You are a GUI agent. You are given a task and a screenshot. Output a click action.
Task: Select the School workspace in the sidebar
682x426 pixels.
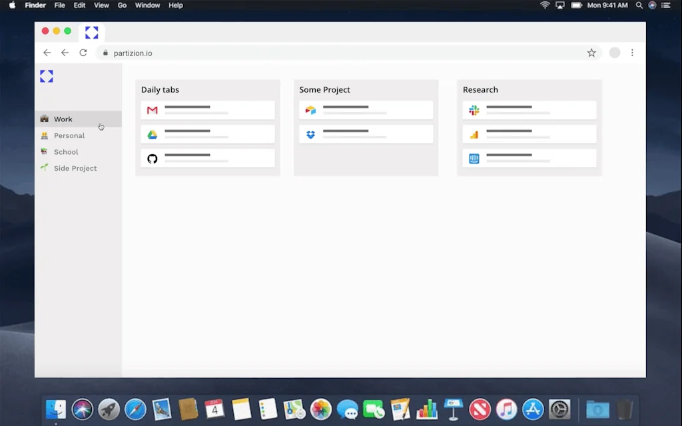(67, 151)
